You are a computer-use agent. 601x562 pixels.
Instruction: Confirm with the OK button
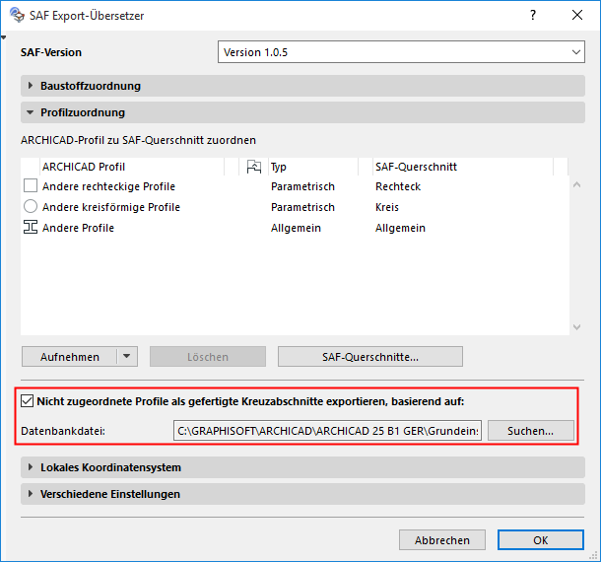pyautogui.click(x=541, y=539)
